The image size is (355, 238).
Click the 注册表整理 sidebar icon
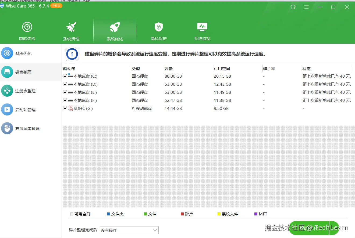click(7, 91)
